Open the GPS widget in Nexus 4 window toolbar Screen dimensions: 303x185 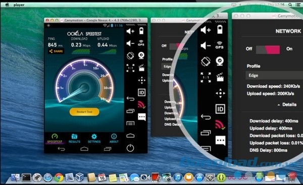click(x=141, y=43)
